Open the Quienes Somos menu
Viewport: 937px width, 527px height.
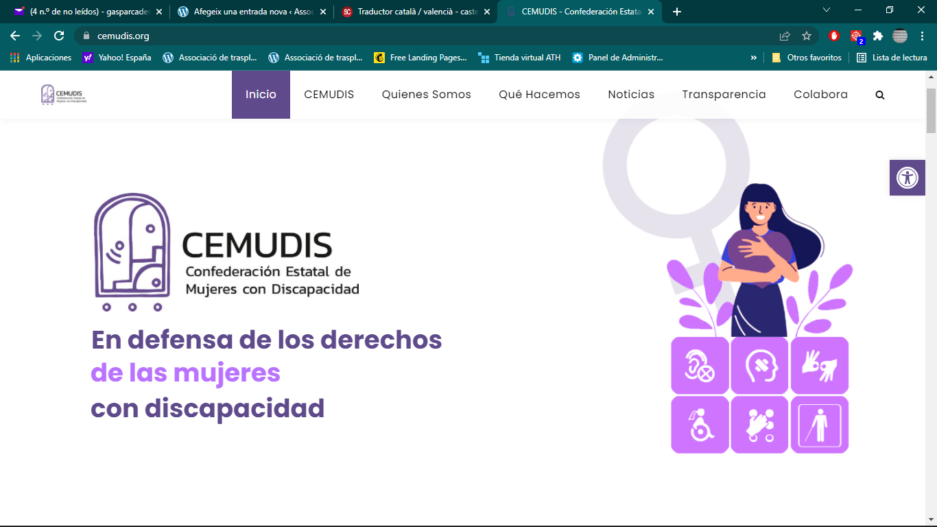point(427,95)
